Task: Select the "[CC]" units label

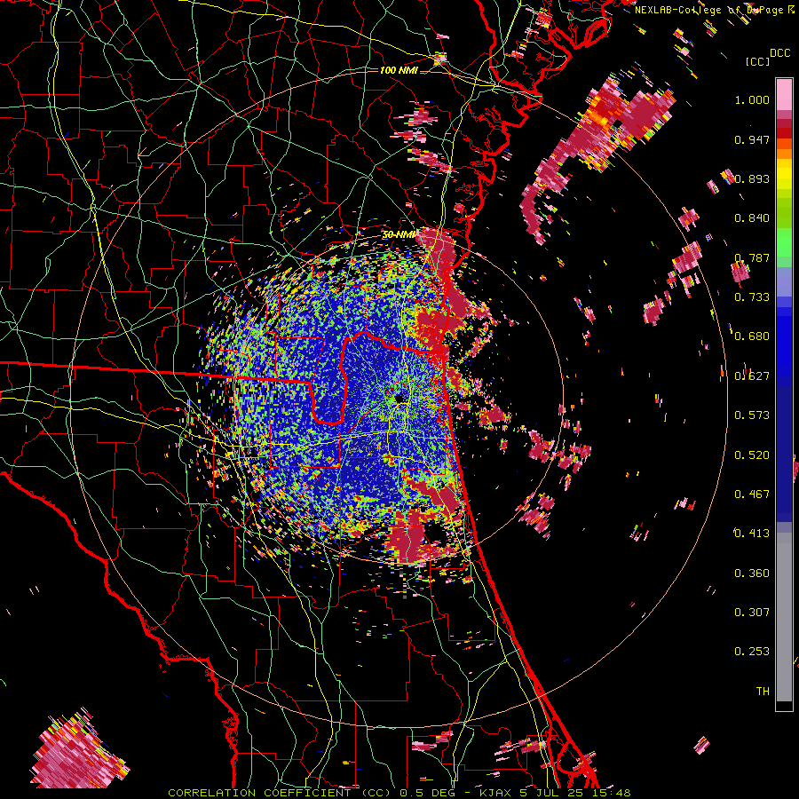Action: point(758,61)
